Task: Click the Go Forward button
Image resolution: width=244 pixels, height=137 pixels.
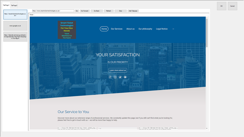Action: (85, 11)
